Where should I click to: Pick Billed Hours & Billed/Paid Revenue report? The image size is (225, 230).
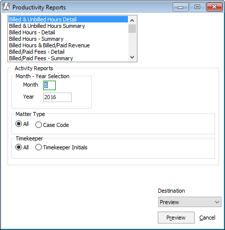pyautogui.click(x=68, y=45)
